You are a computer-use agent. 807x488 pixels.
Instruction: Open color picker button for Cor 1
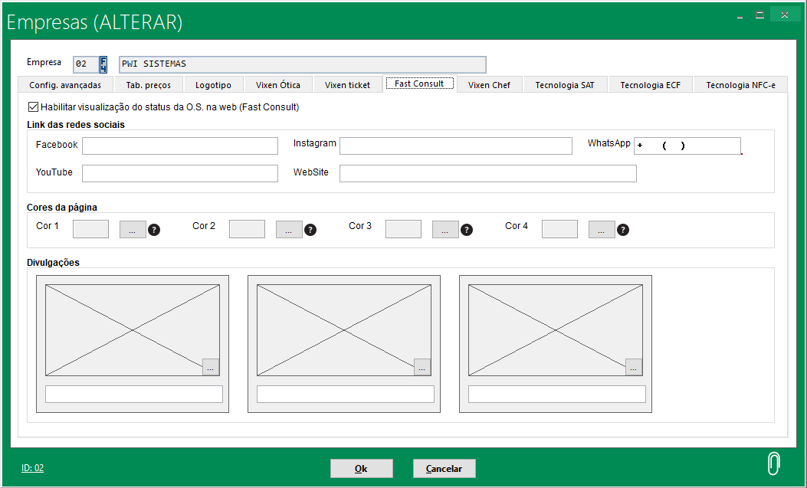(133, 230)
